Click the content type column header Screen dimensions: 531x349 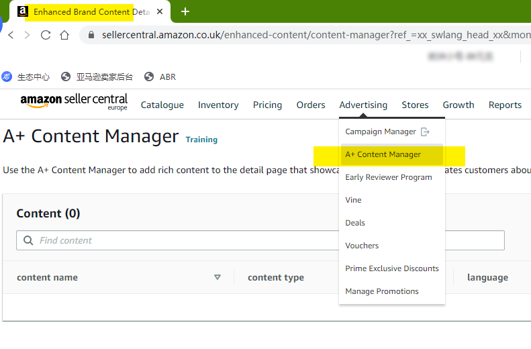[276, 278]
